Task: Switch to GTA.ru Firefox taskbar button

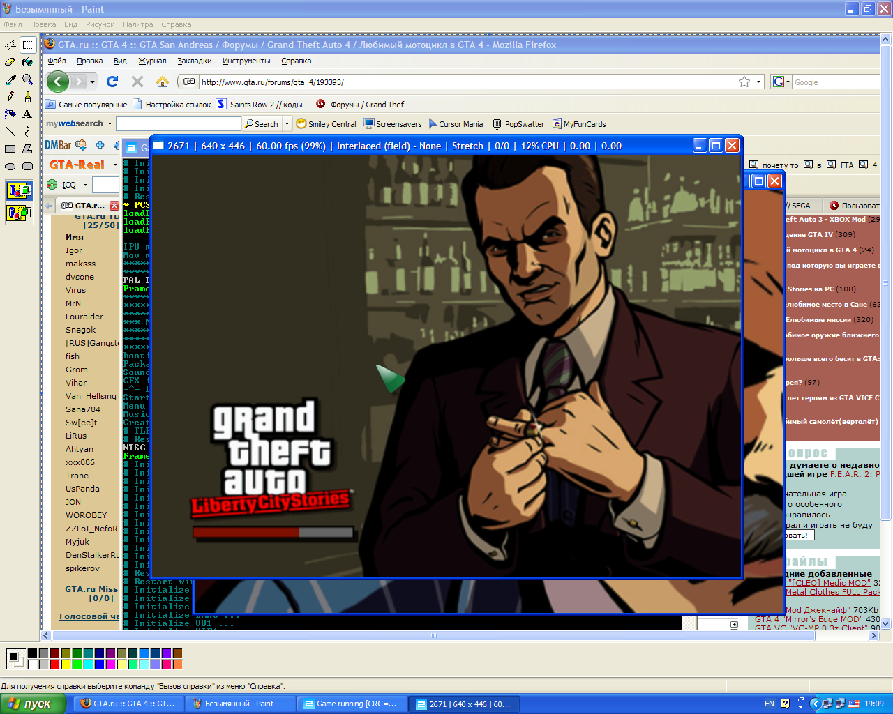Action: 128,704
